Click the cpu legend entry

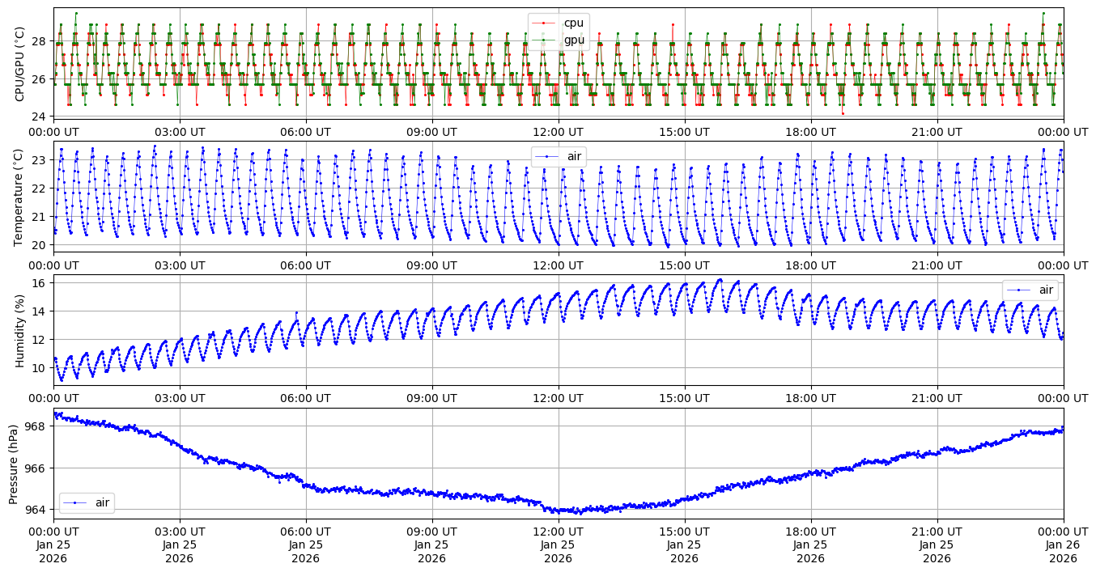573,23
